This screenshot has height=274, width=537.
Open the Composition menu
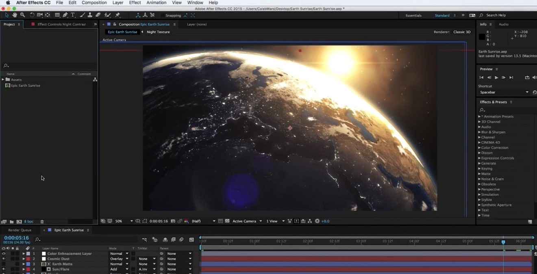coord(94,2)
